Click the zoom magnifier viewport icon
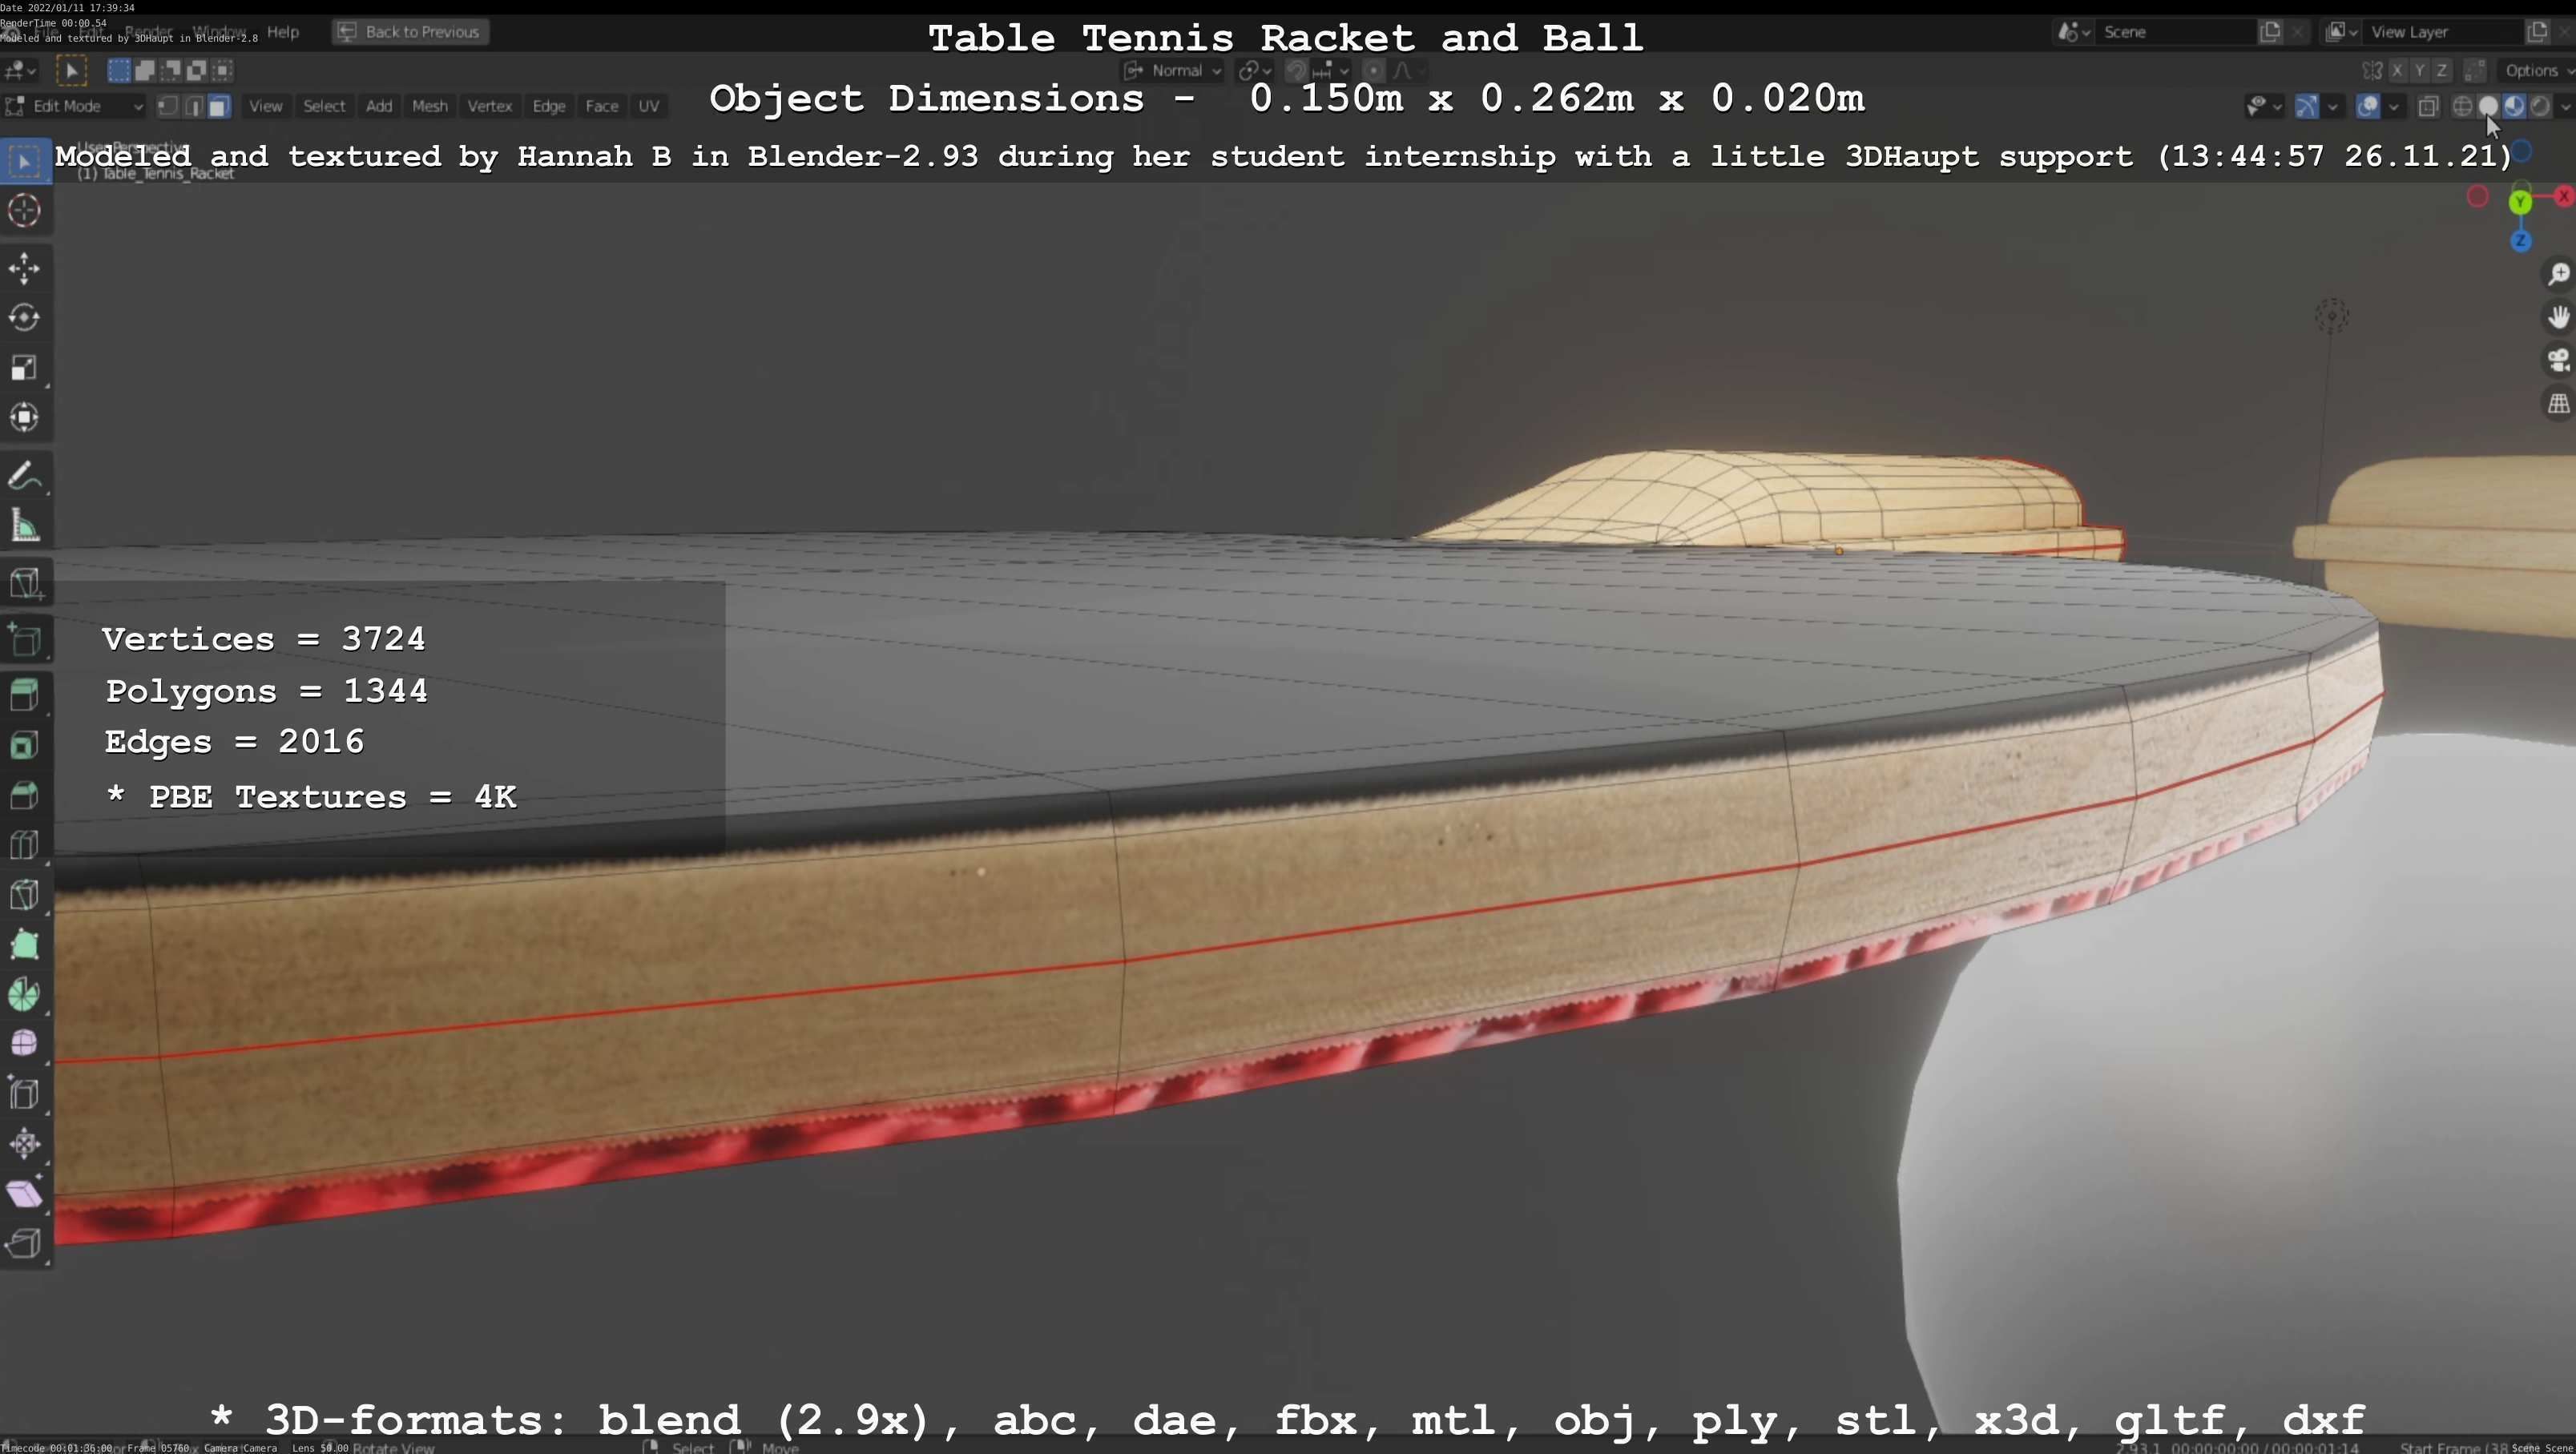This screenshot has width=2576, height=1454. 2559,274
